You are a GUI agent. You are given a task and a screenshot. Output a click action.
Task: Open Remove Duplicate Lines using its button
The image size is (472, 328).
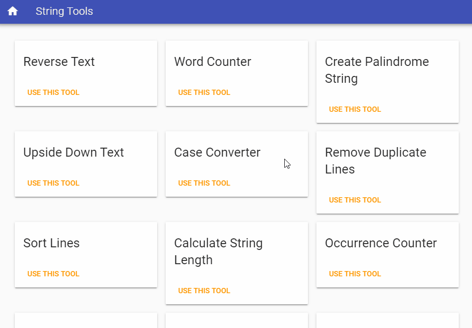[355, 200]
